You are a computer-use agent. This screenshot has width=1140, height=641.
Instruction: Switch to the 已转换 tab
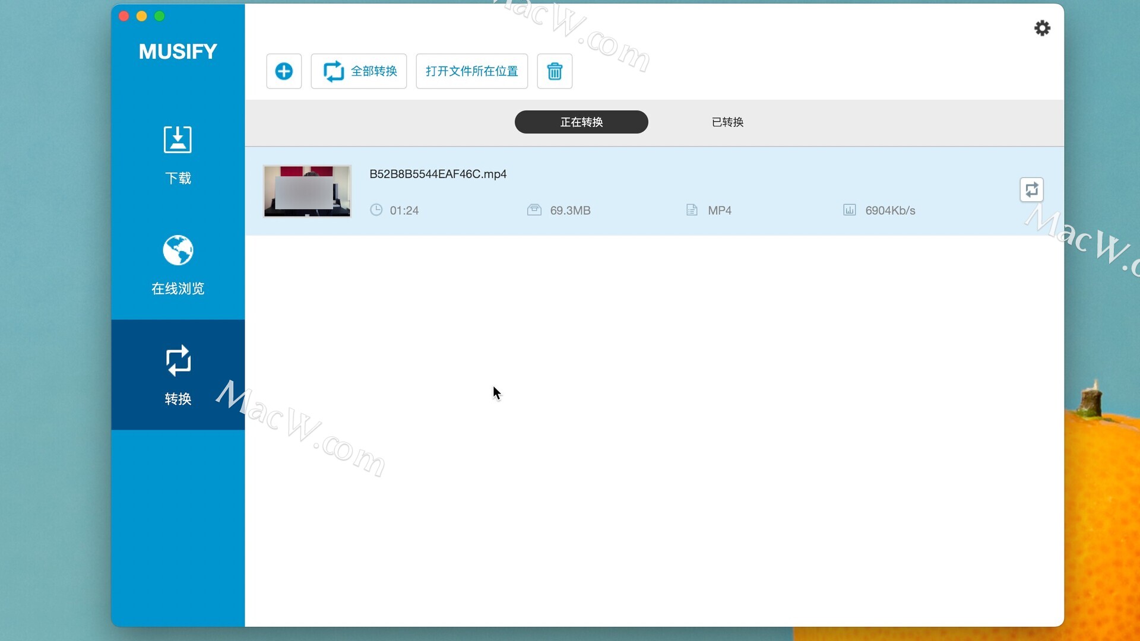(727, 122)
